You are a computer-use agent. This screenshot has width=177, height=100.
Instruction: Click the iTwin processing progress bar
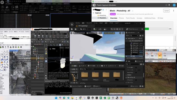coord(157,29)
